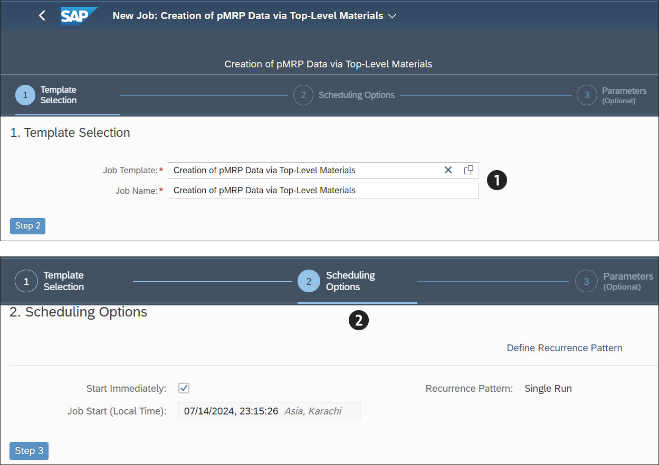Viewport: 659px width, 465px height.
Task: Click the Step 2 button
Action: [x=28, y=226]
